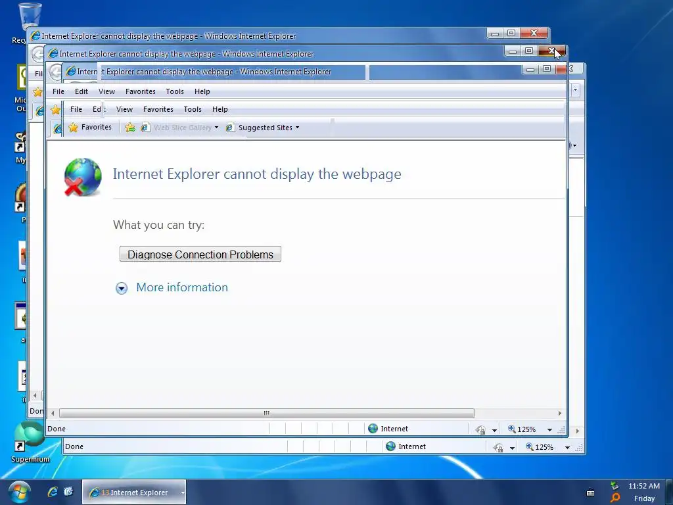Click the round back arrow beside the second title bar
673x505 pixels.
pyautogui.click(x=37, y=55)
